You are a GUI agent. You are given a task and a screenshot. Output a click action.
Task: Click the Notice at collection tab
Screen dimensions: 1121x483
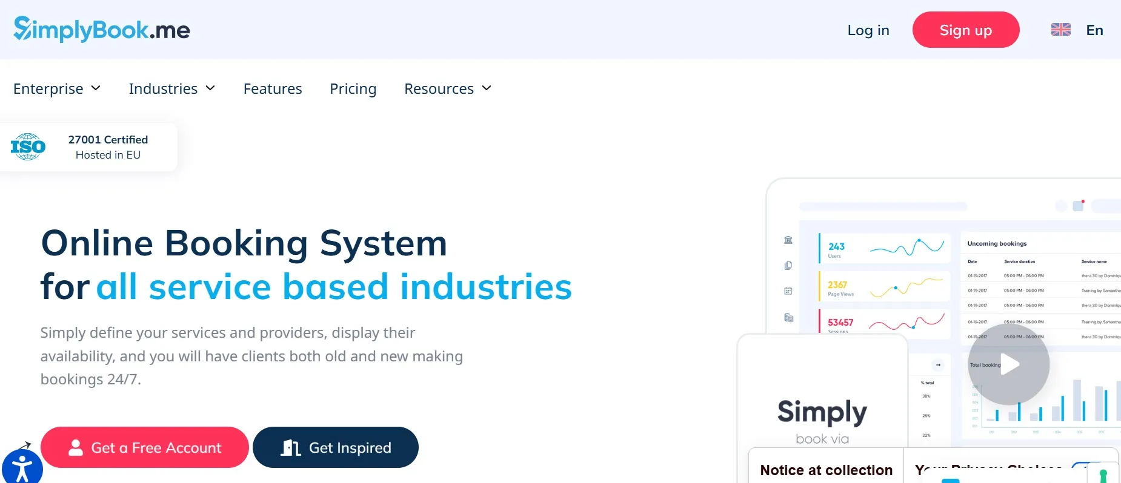coord(826,470)
